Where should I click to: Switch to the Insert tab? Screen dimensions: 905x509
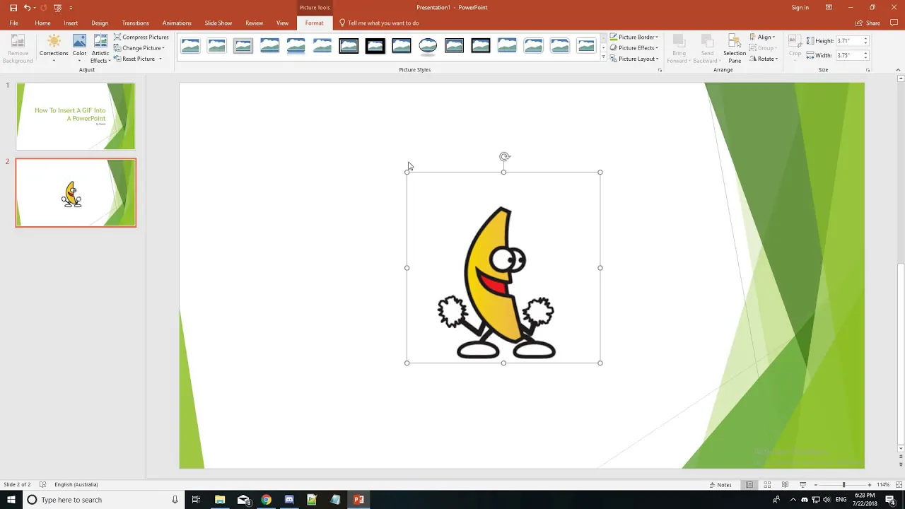(x=71, y=23)
